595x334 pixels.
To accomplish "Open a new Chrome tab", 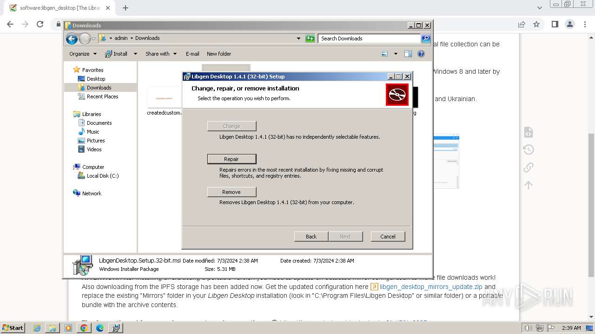I will (126, 8).
